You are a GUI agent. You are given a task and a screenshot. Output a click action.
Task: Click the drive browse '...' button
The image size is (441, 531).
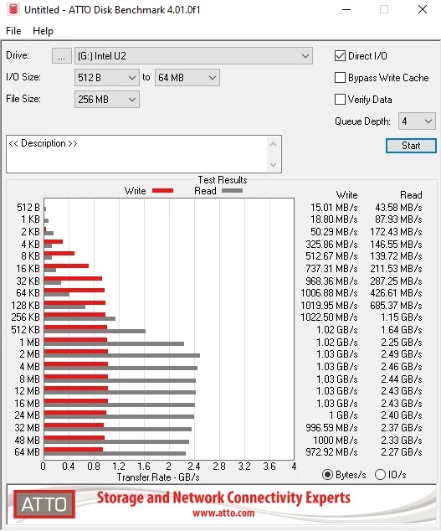point(62,56)
